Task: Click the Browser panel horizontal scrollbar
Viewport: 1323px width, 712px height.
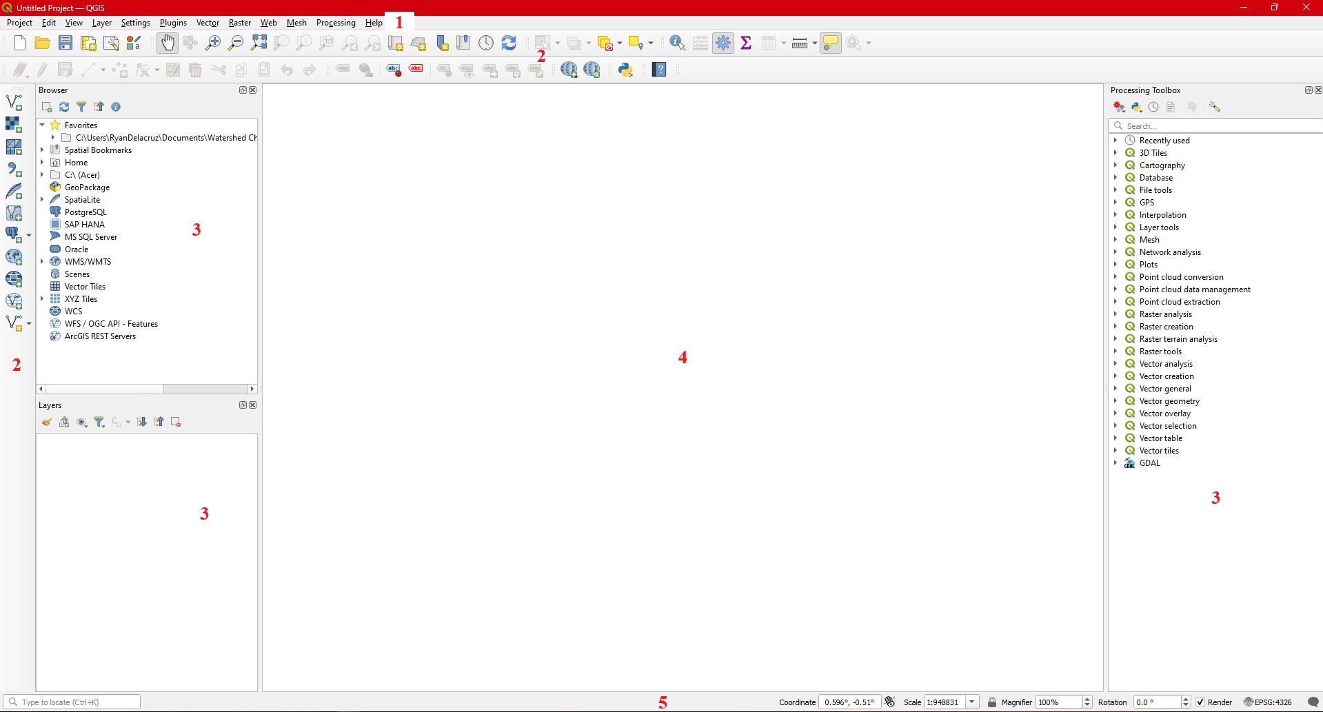Action: pyautogui.click(x=105, y=389)
